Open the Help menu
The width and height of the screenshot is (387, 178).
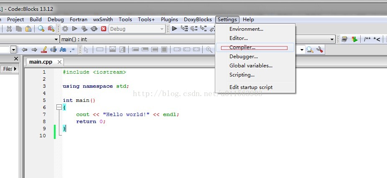click(x=248, y=20)
